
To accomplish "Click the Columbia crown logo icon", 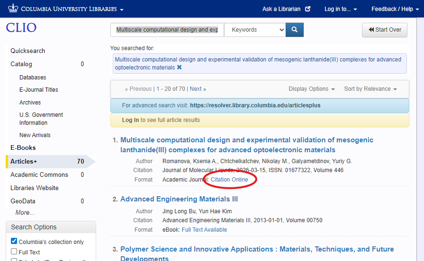I will [13, 8].
